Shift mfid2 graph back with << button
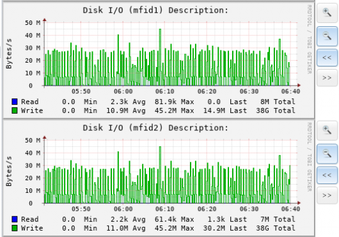Viewport: 339px width, 237px height. point(327,175)
